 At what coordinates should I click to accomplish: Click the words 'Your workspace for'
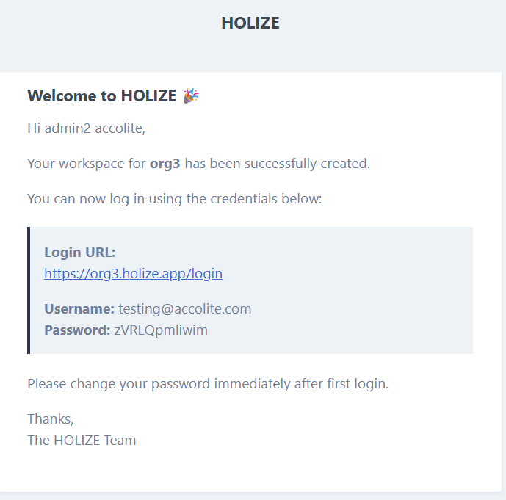pos(87,164)
